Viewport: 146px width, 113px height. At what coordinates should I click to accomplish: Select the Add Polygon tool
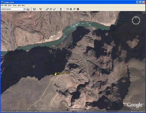pos(47,9)
